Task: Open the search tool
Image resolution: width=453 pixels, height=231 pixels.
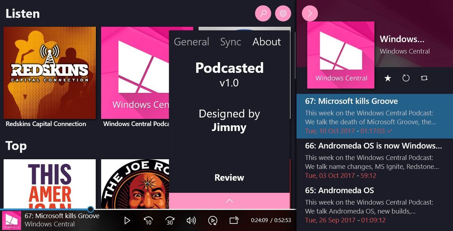Action: tap(263, 13)
